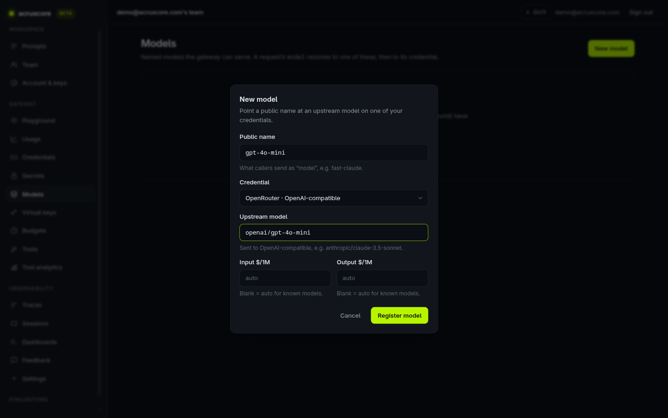The height and width of the screenshot is (418, 668).
Task: Register the new model
Action: click(399, 315)
